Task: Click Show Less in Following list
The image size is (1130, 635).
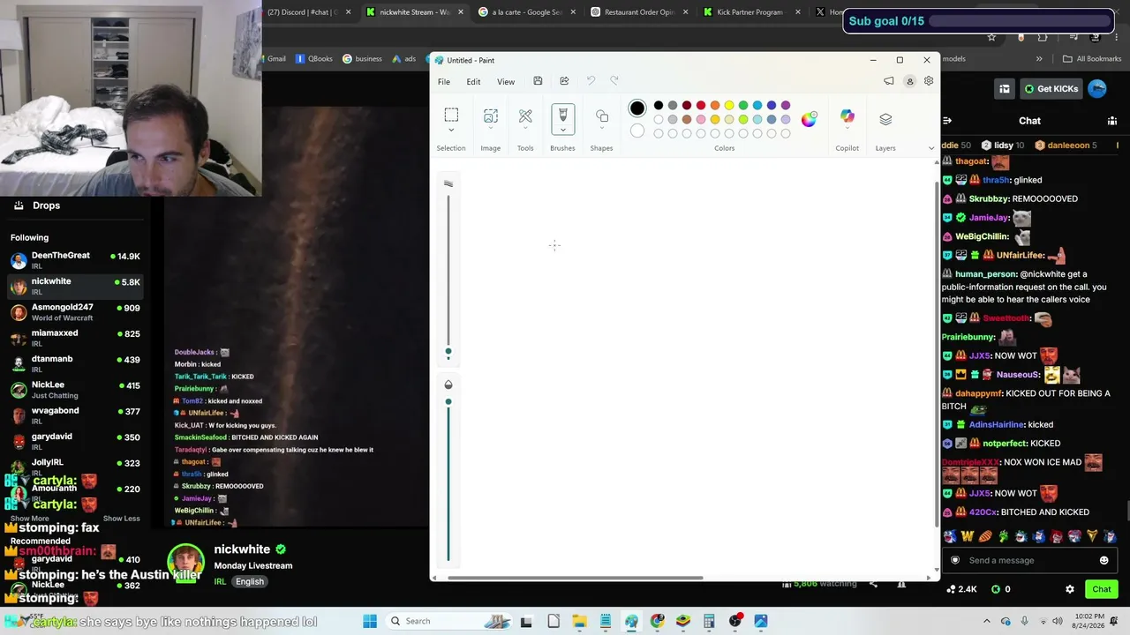Action: pos(122,519)
